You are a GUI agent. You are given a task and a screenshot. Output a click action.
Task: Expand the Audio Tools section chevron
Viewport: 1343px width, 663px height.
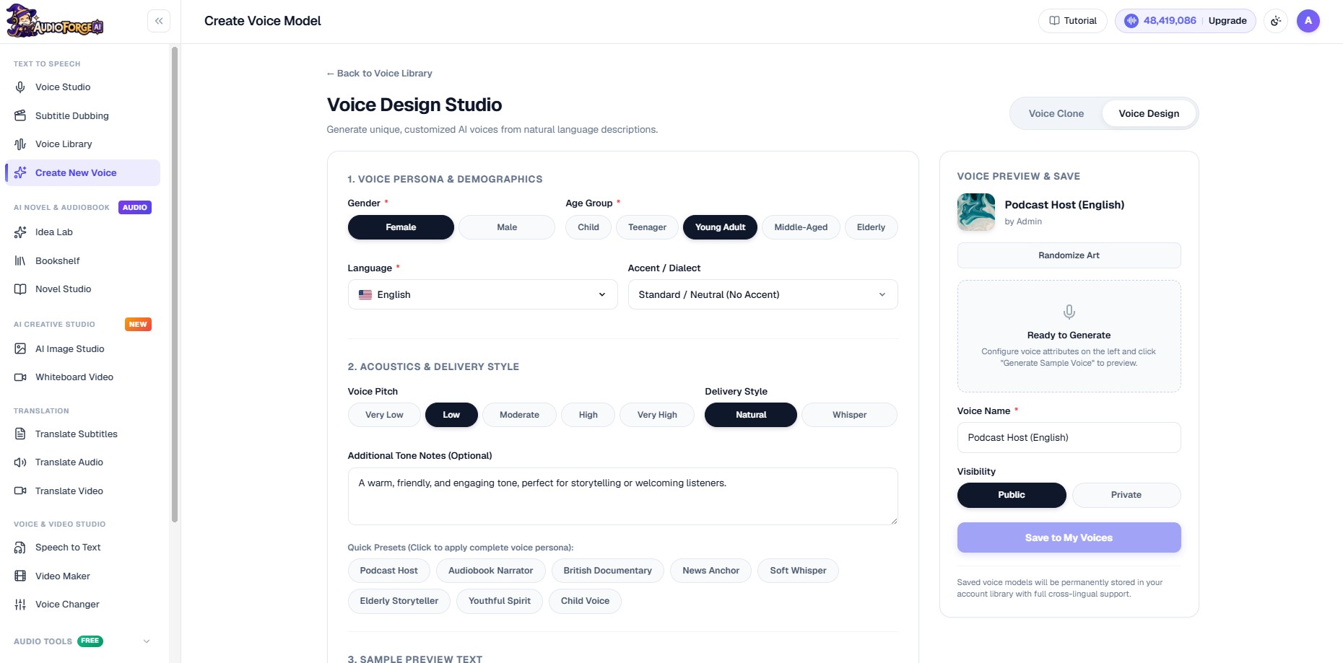pyautogui.click(x=147, y=641)
